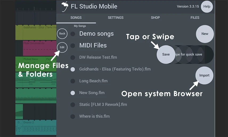
Task: Open the Demo songs folder
Action: pos(96,34)
